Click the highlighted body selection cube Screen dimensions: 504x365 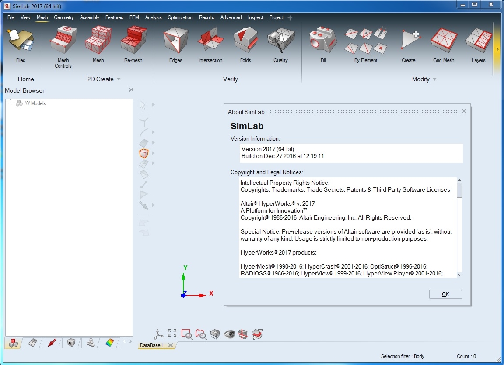(x=143, y=153)
